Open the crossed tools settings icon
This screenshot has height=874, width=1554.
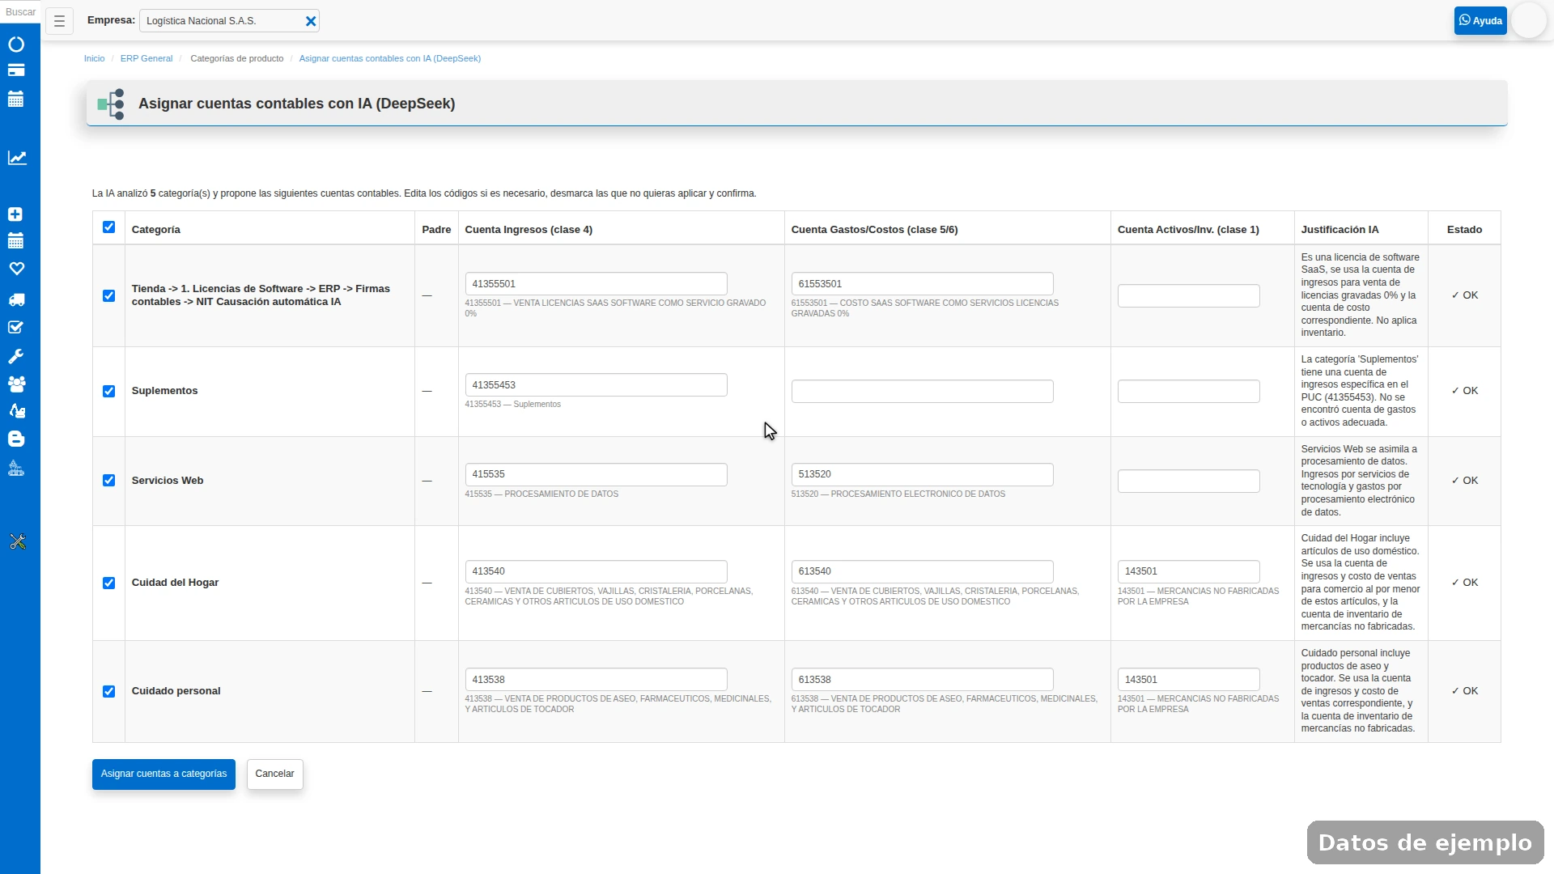click(17, 542)
